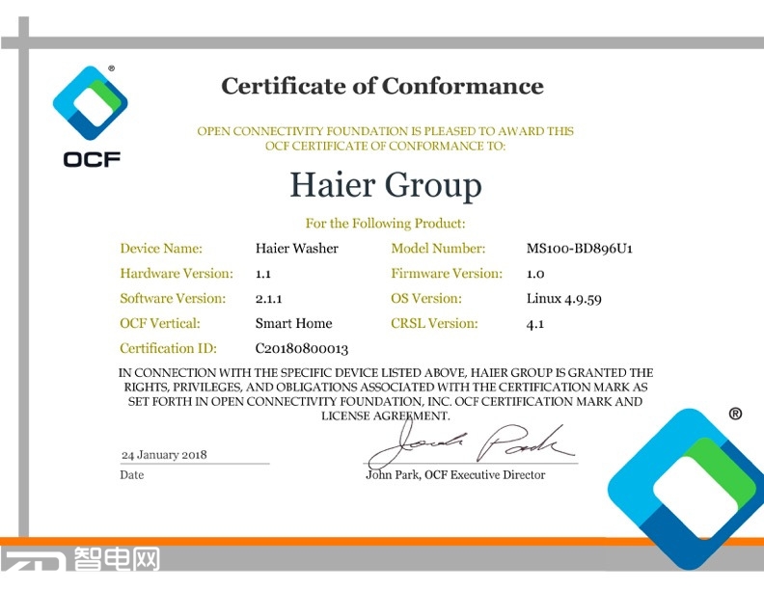Click the "CRSL Version:" label

click(x=434, y=323)
